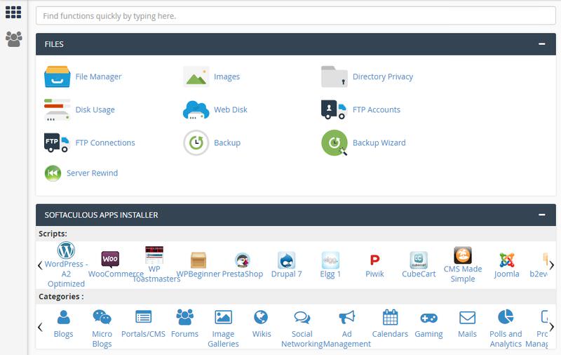Image resolution: width=561 pixels, height=355 pixels.
Task: Open the Calendars category icon
Action: click(x=390, y=317)
